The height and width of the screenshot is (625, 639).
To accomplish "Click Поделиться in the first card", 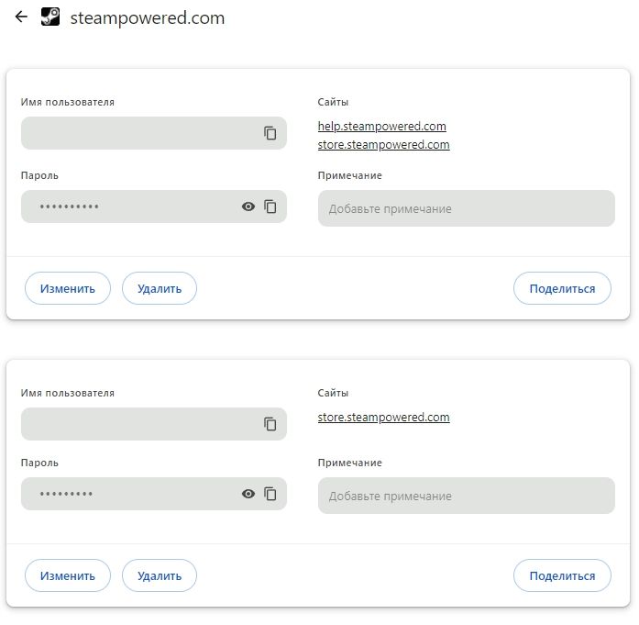I will (562, 288).
